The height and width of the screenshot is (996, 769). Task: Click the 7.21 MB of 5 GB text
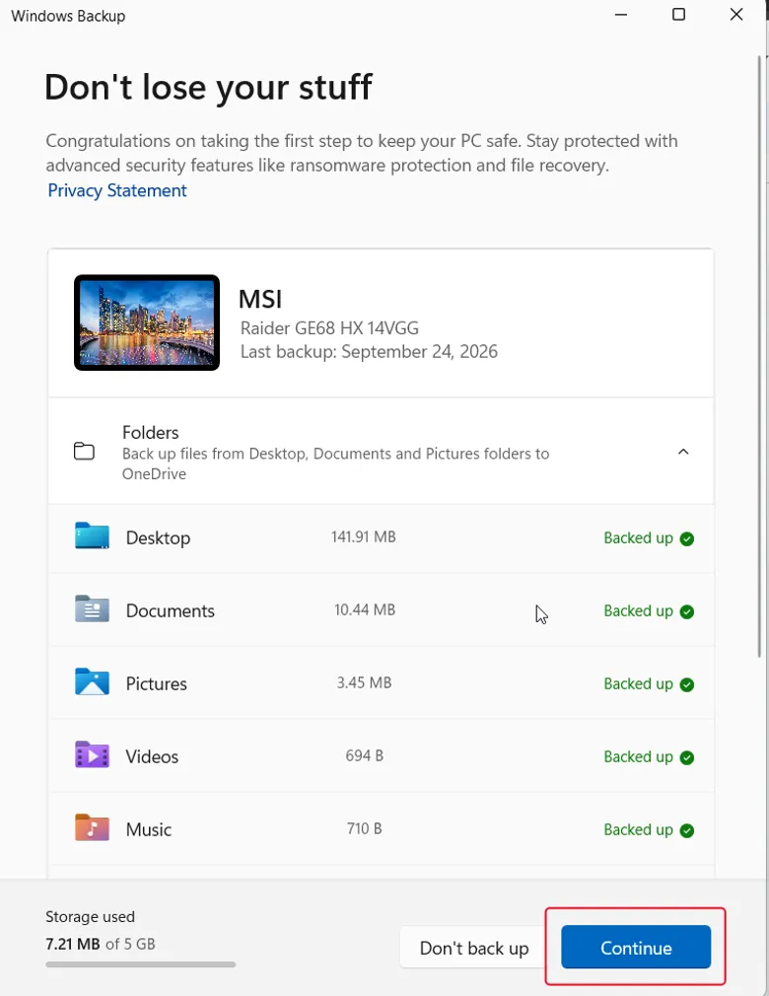101,944
